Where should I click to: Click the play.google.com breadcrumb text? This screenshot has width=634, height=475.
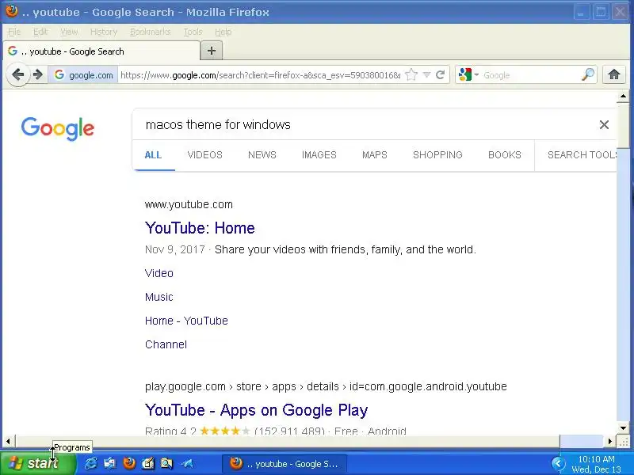[326, 386]
